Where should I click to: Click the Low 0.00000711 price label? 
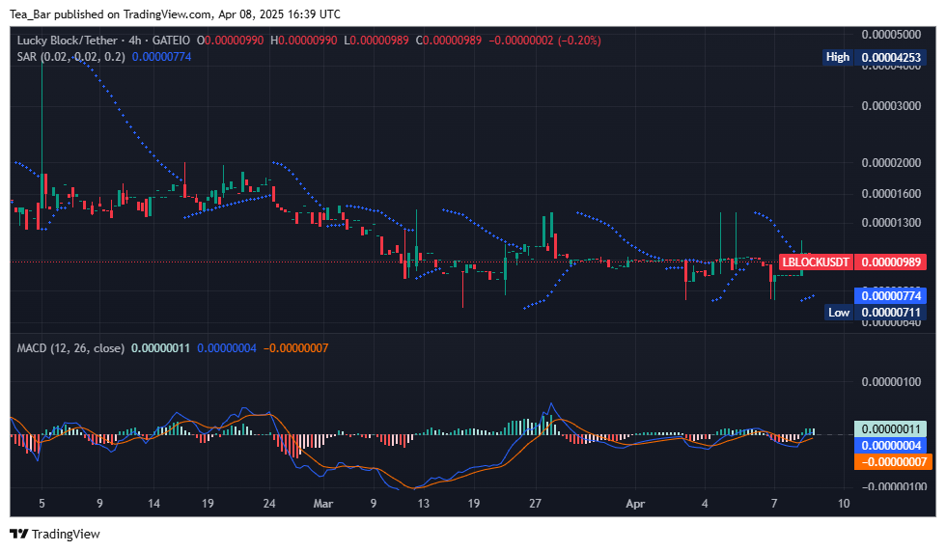[876, 313]
